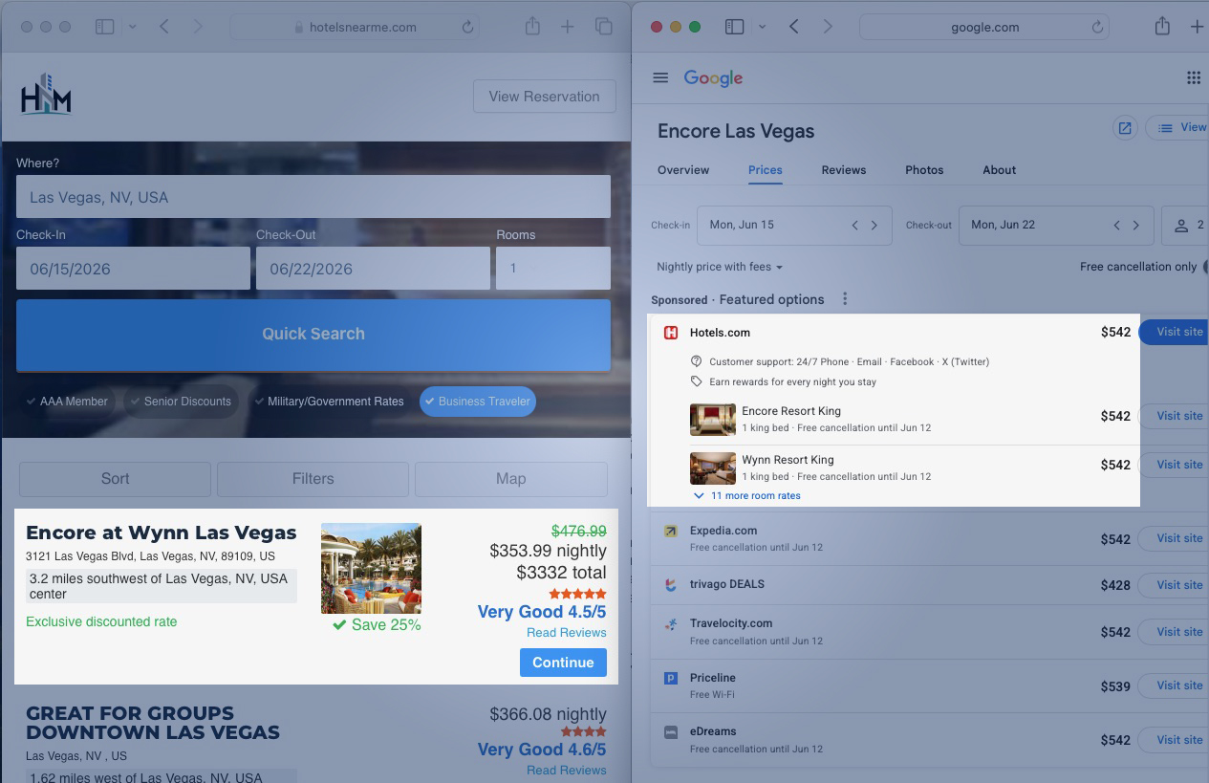
Task: Click the Check-Out date field 06/22/2026
Action: [373, 269]
